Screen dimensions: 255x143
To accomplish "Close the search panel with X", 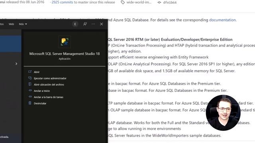I will (102, 24).
